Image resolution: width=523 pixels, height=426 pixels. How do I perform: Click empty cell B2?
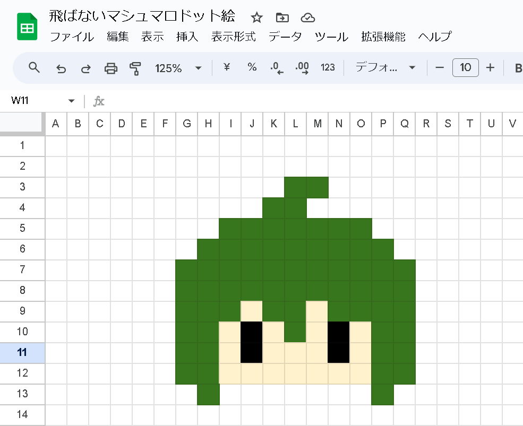[x=78, y=167]
